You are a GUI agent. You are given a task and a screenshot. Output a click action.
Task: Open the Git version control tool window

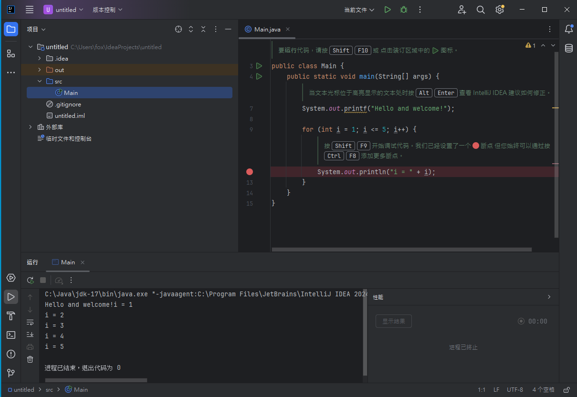(x=10, y=373)
